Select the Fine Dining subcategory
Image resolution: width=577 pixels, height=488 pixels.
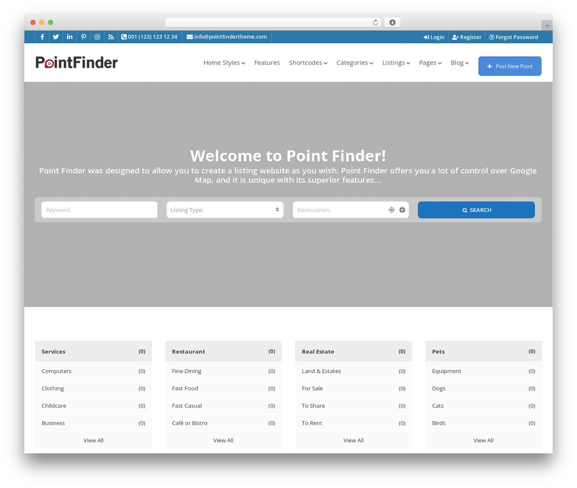coord(224,371)
